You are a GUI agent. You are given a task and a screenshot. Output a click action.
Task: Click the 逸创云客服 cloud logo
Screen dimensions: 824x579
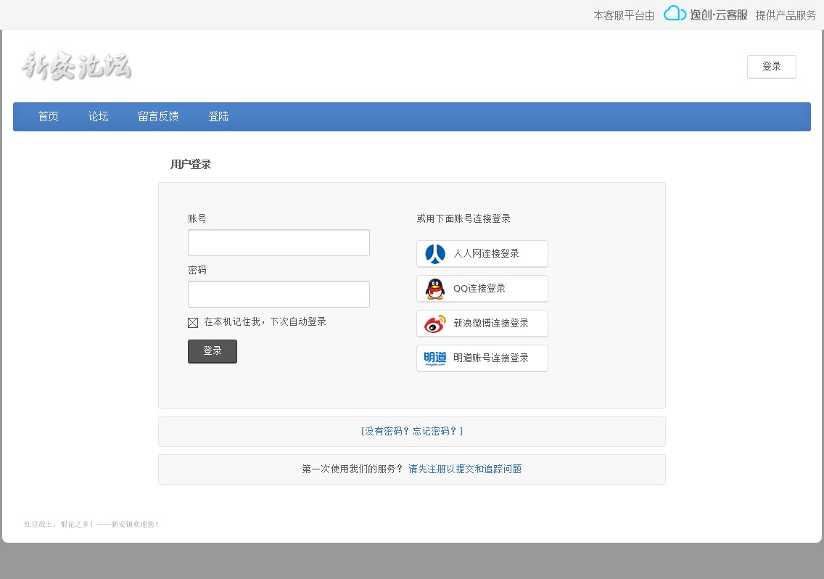click(x=704, y=14)
